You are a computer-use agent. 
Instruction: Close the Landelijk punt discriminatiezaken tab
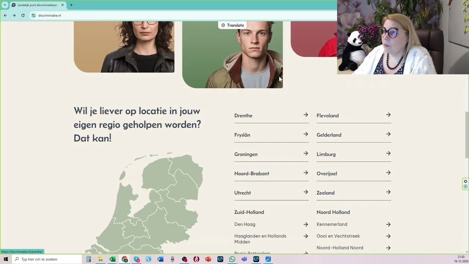click(x=62, y=5)
